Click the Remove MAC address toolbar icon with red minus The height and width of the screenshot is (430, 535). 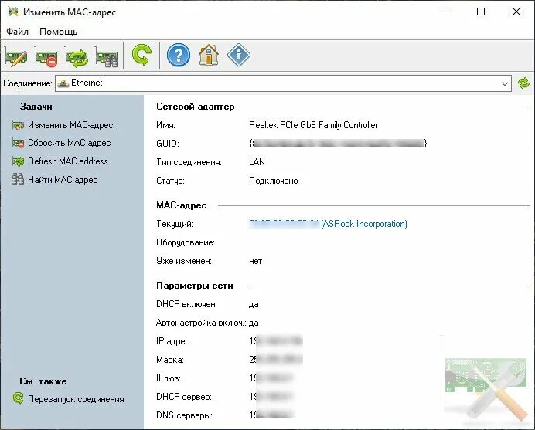pyautogui.click(x=46, y=57)
